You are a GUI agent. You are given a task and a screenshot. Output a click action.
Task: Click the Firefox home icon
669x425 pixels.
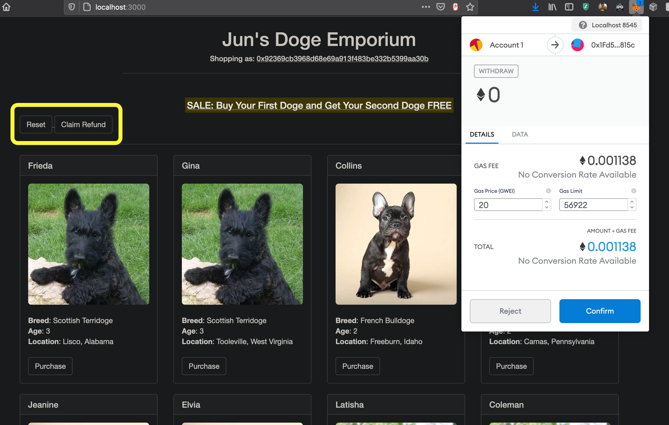tap(6, 7)
